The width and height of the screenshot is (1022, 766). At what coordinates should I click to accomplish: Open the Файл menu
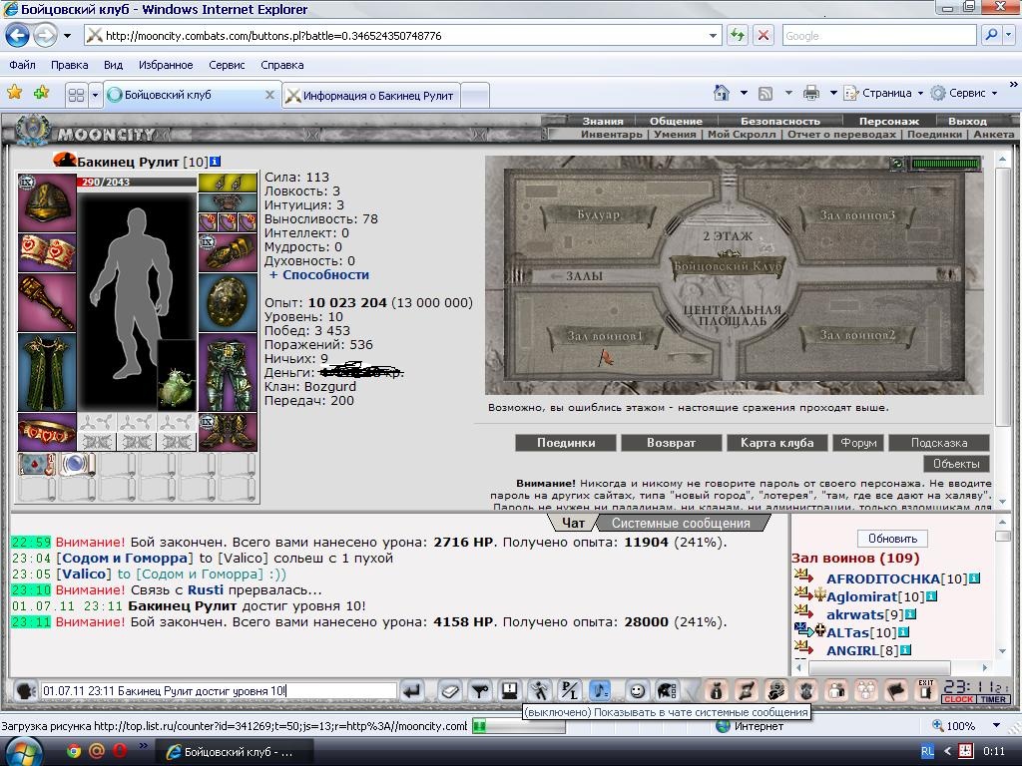tap(22, 65)
